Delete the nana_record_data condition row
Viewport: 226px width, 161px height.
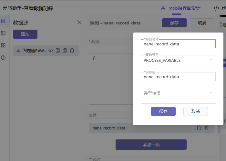coord(206,128)
